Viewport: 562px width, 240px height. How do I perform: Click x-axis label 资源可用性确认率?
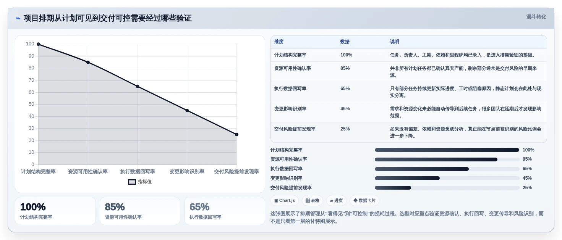88,172
